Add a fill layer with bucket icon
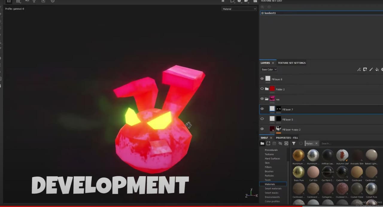 [x=377, y=69]
